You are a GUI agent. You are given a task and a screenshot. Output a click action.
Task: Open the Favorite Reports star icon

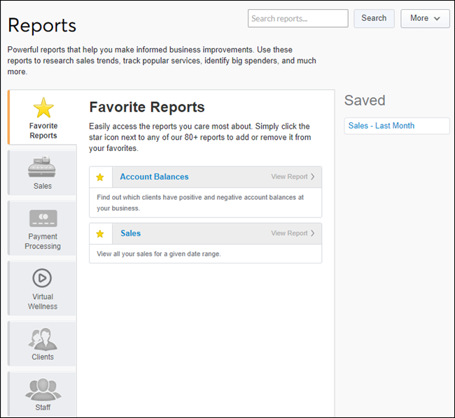pos(43,108)
